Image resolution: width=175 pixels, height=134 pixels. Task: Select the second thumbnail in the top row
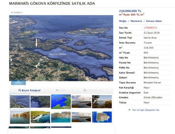pyautogui.click(x=40, y=101)
